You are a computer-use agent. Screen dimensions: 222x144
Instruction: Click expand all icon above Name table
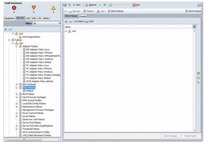click(66, 21)
